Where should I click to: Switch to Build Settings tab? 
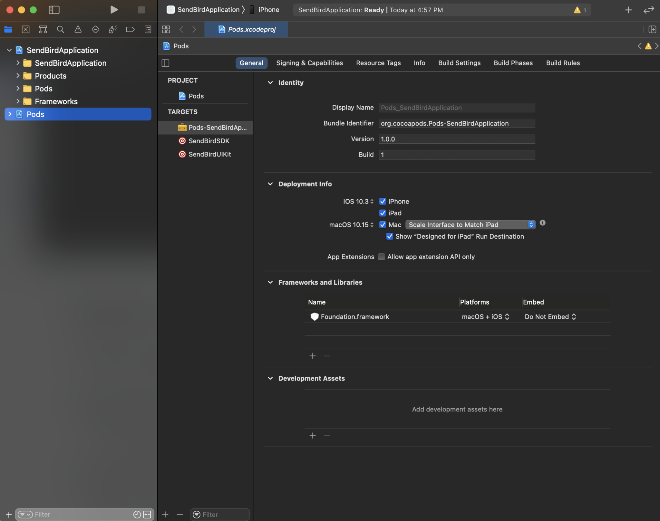[x=459, y=63]
